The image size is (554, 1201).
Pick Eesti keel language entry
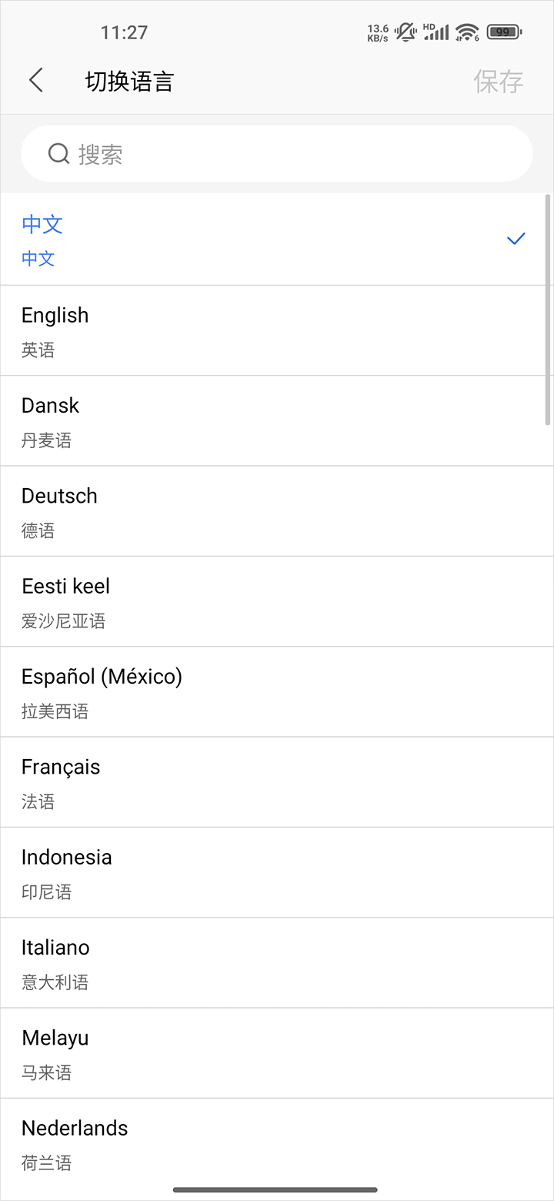tap(277, 601)
